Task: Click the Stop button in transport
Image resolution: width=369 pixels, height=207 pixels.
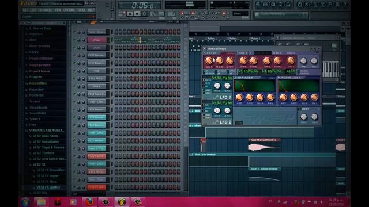Action: tap(137, 14)
